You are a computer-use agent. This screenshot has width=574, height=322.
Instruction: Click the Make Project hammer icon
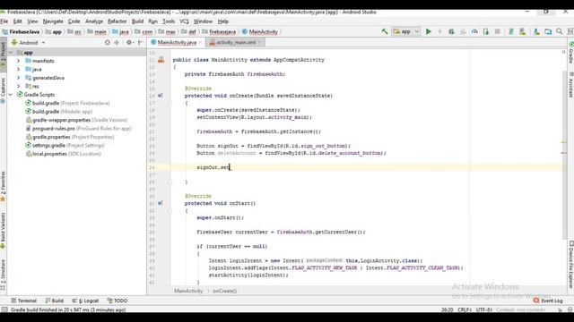(385, 32)
